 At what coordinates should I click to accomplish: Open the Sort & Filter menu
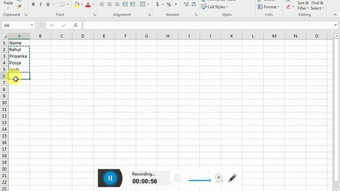click(x=303, y=5)
